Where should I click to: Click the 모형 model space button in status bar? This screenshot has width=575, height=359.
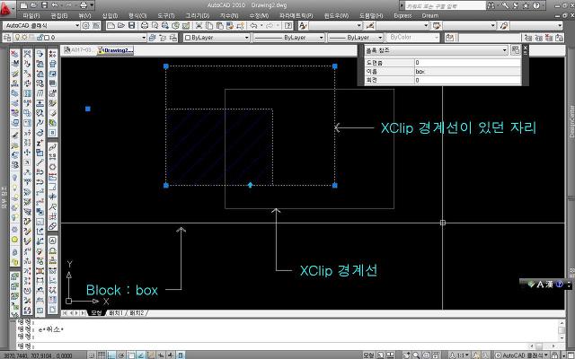point(368,355)
